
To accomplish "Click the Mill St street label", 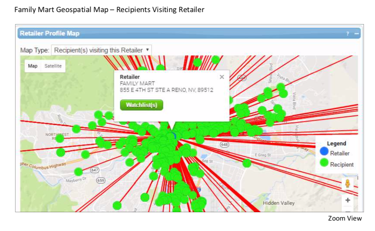I will point(207,161).
